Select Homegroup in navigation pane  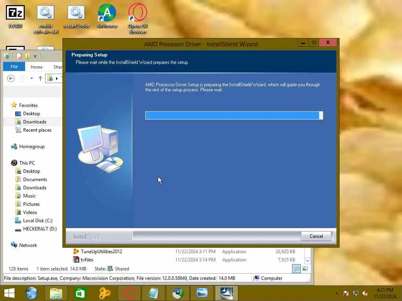[32, 147]
